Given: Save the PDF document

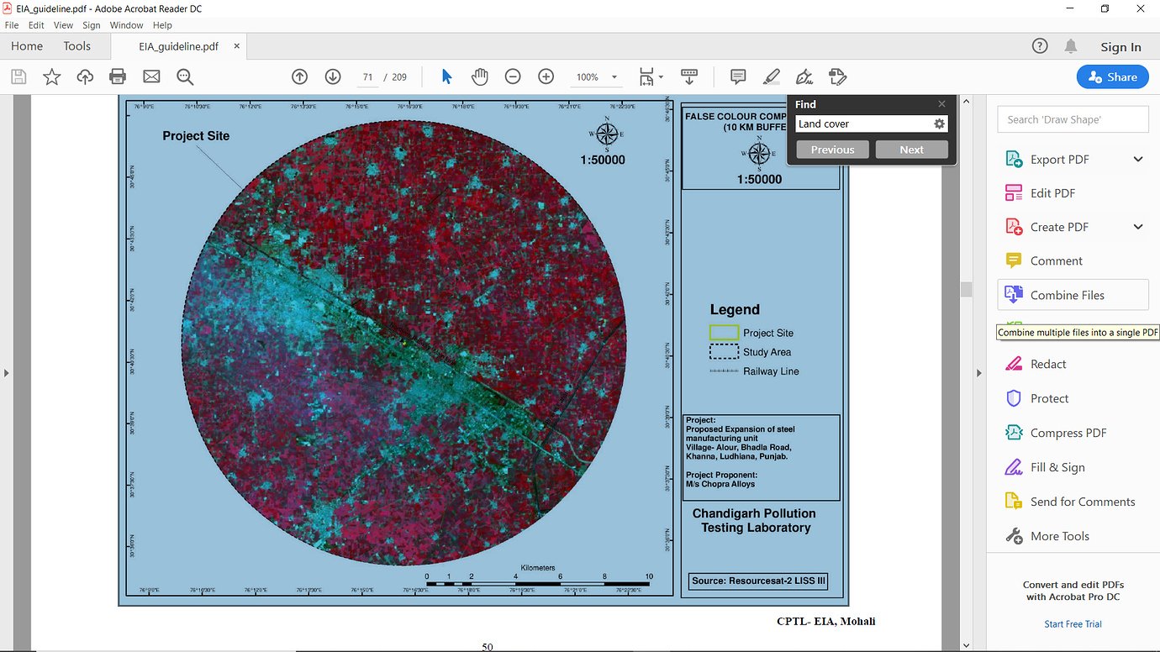Looking at the screenshot, I should (18, 76).
